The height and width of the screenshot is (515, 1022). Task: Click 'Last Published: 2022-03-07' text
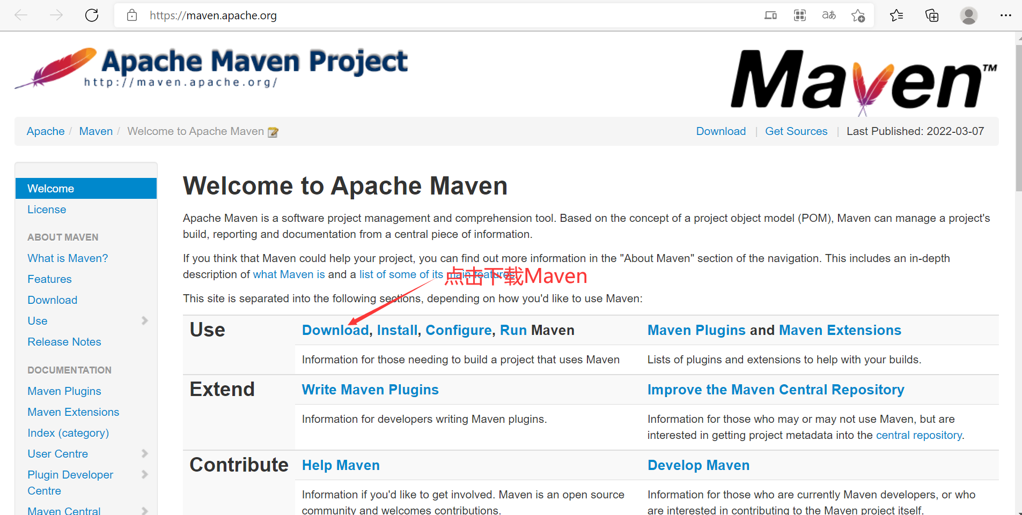(915, 131)
